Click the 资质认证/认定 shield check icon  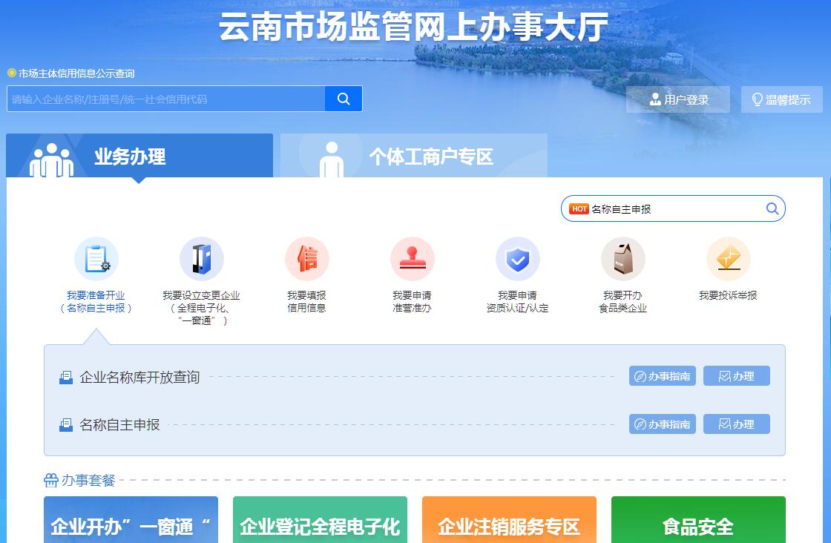click(518, 259)
